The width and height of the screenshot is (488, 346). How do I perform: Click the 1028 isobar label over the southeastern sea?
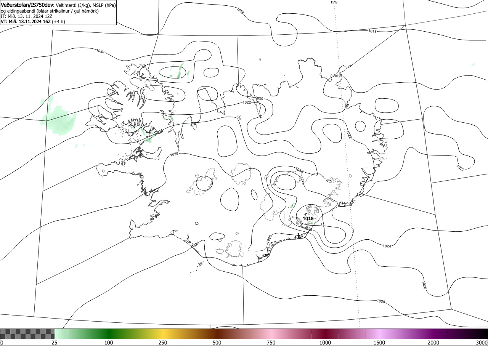[x=380, y=301]
